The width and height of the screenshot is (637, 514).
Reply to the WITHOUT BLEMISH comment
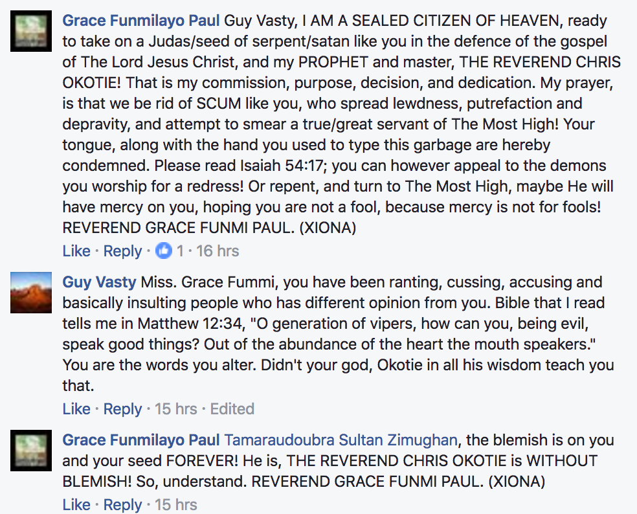[x=122, y=505]
